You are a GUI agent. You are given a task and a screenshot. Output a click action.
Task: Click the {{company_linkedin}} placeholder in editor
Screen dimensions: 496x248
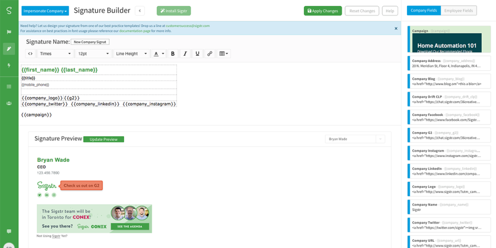95,104
